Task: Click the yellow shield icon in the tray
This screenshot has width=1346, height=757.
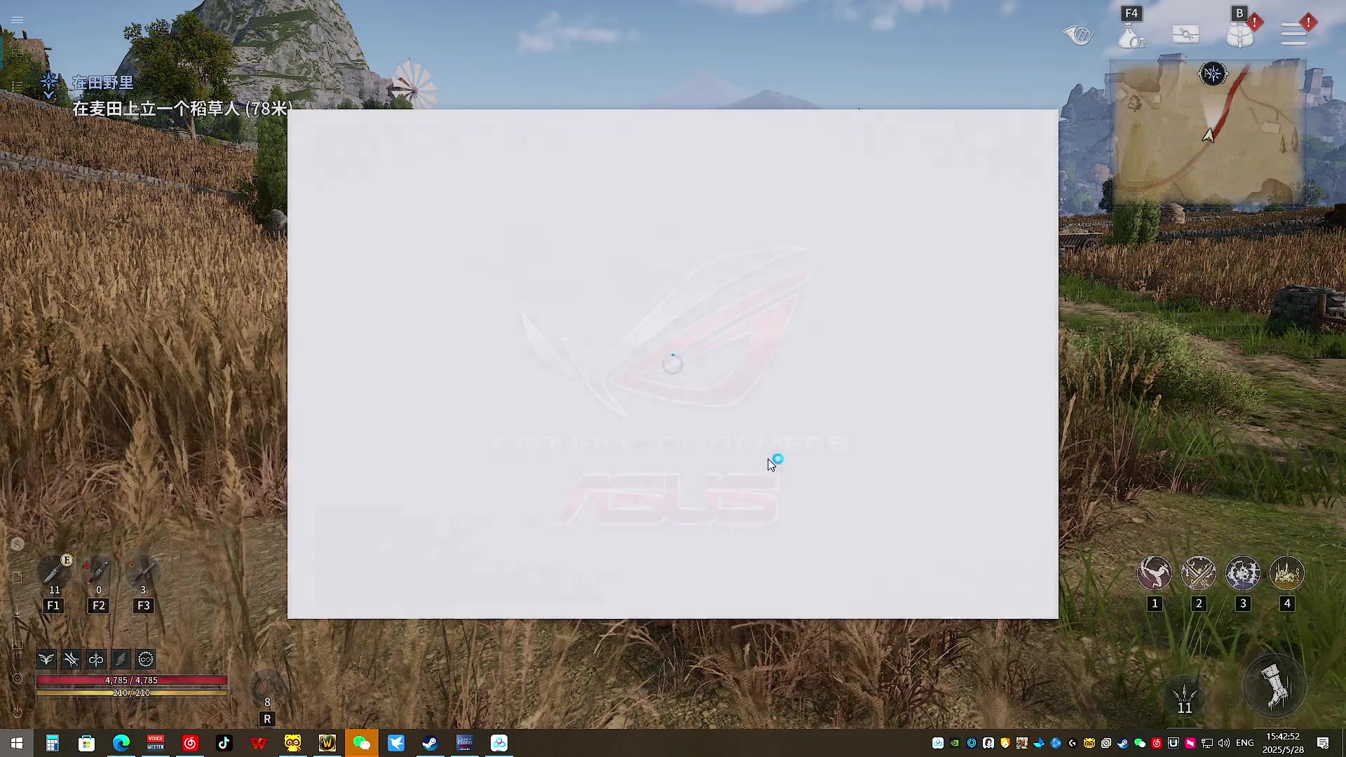Action: [1005, 743]
